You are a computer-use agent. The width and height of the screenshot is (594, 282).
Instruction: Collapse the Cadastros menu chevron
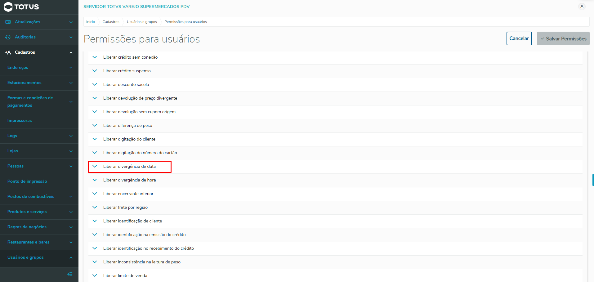point(71,52)
